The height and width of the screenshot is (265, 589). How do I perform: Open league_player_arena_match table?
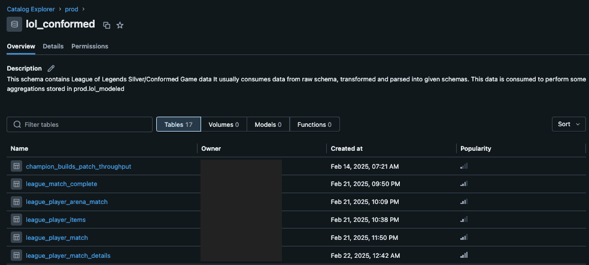pos(67,202)
